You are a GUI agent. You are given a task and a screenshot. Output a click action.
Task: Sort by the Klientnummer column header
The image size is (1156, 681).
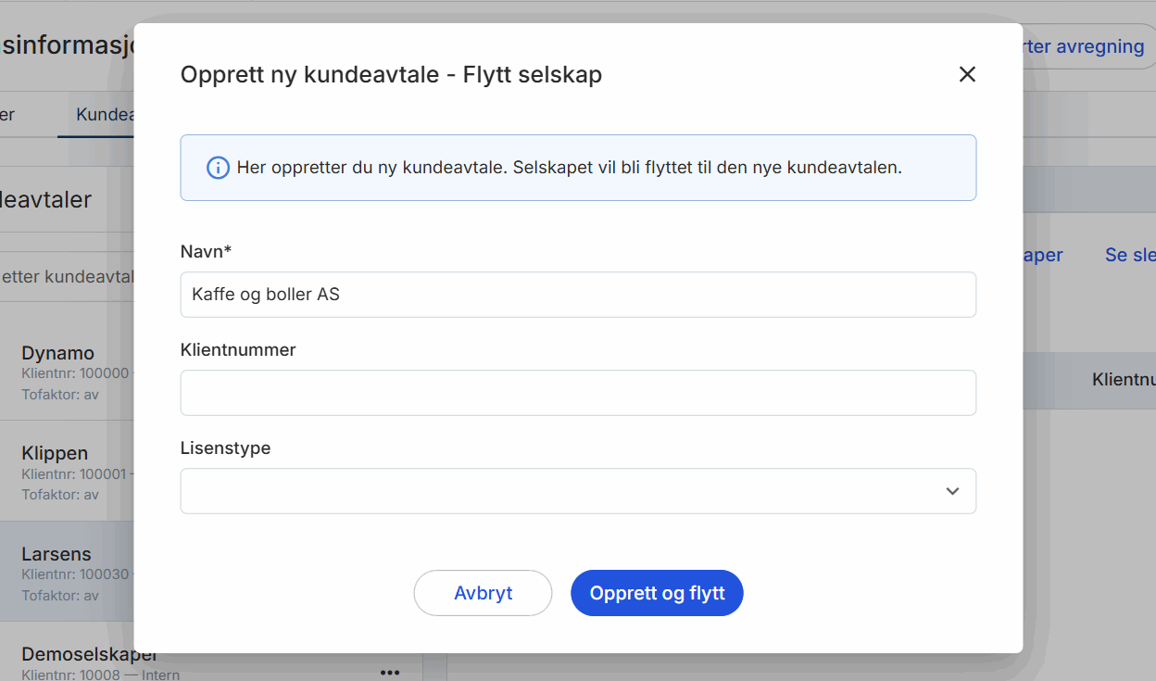(x=1123, y=379)
